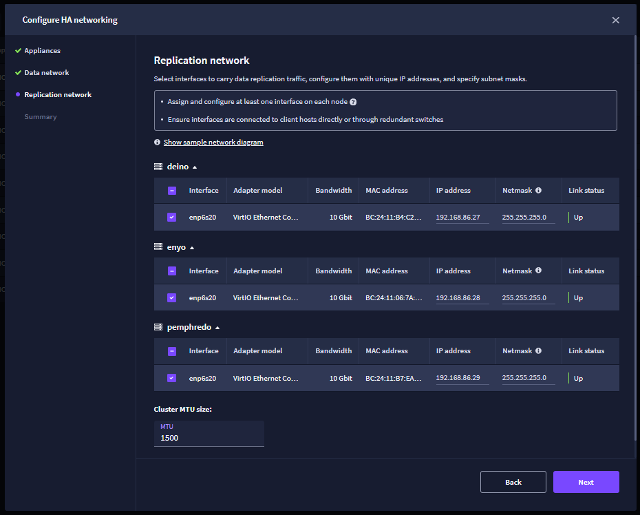Click Netmask info icon in pemphredo table

[538, 351]
